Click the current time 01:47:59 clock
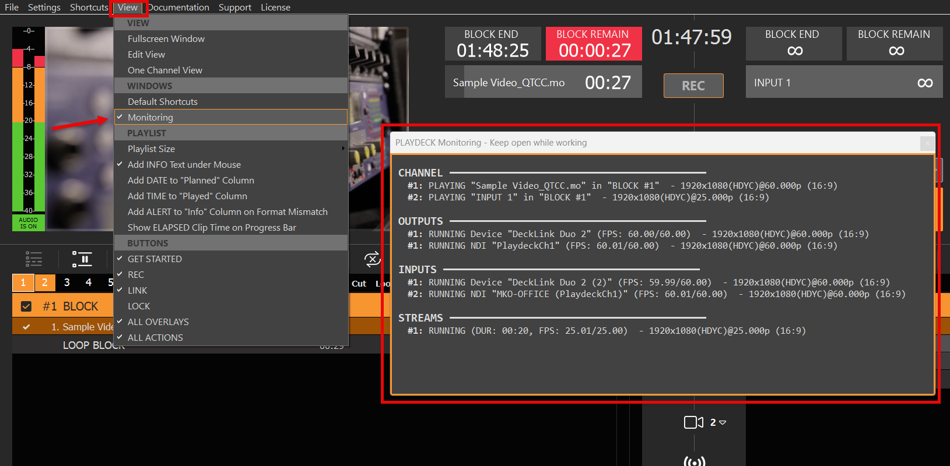This screenshot has height=466, width=950. click(x=692, y=37)
